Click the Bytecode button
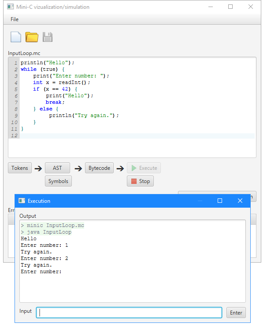267x326 pixels. coord(99,168)
